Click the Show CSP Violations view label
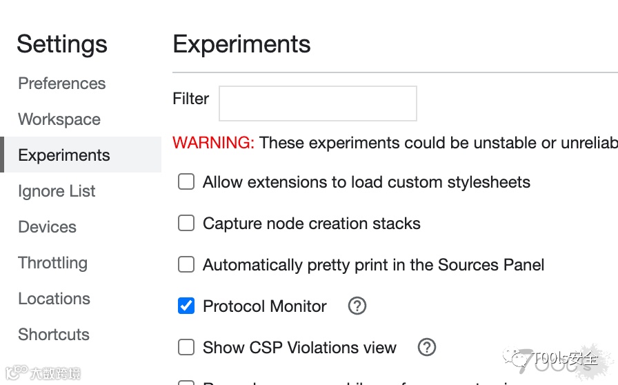 point(299,348)
